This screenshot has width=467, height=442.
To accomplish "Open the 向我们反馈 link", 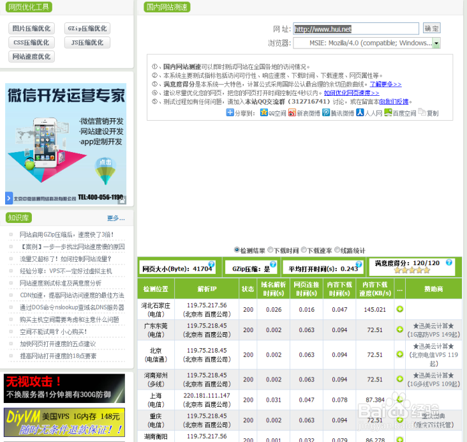I will point(394,102).
